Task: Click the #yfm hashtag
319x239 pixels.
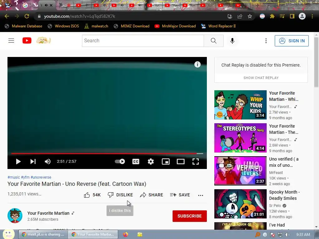Action: pos(25,177)
